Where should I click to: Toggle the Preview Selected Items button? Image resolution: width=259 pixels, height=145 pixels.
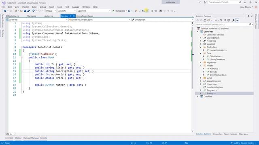(x=237, y=20)
